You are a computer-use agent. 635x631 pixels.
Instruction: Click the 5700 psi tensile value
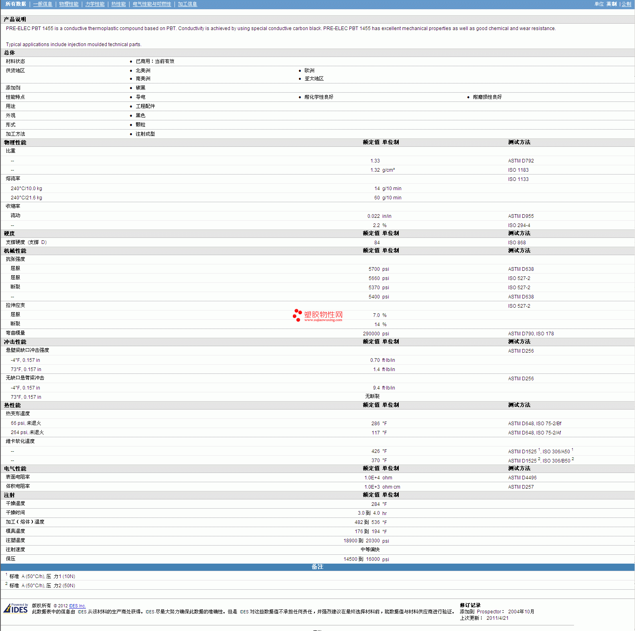pos(379,269)
